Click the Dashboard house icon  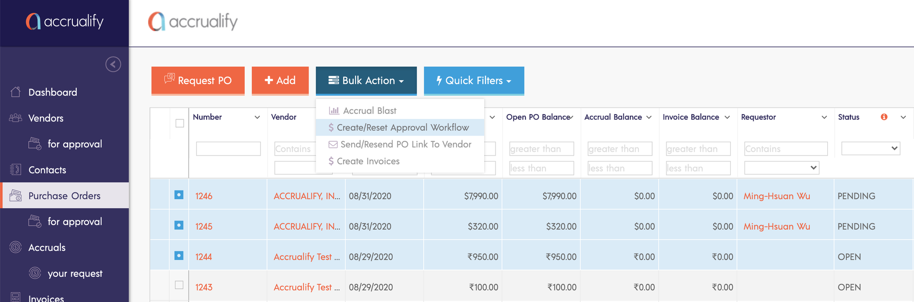(x=16, y=92)
